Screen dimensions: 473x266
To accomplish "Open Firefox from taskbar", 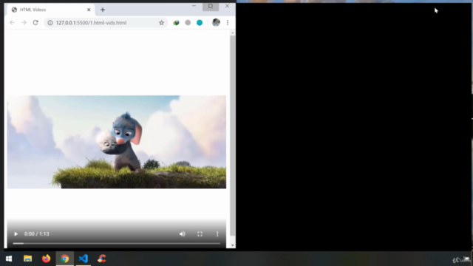I will click(46, 259).
